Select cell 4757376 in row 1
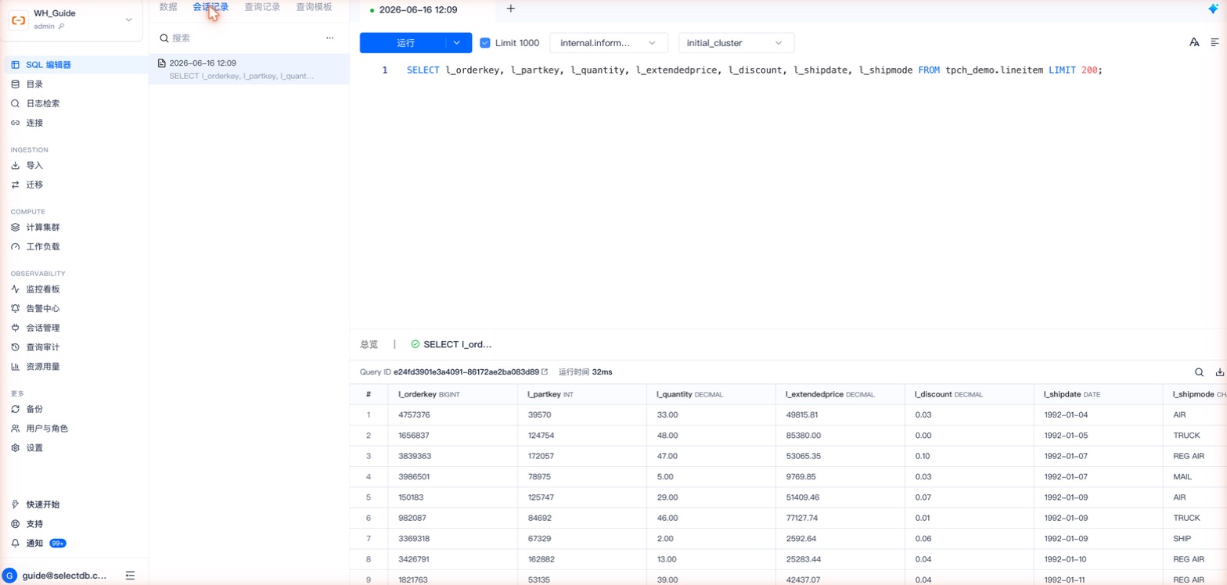The image size is (1227, 585). tap(452, 415)
